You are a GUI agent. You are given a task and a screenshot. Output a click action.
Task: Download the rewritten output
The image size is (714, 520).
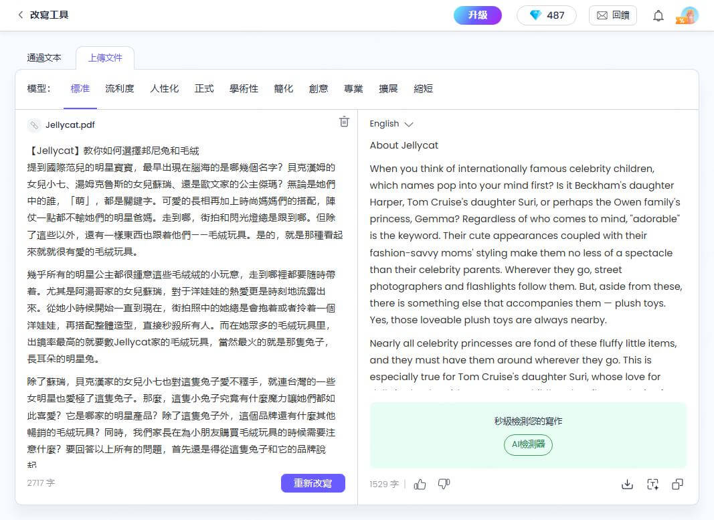point(627,484)
